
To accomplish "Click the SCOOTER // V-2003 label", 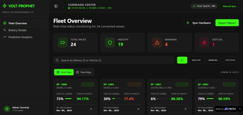I will [x=206, y=88].
